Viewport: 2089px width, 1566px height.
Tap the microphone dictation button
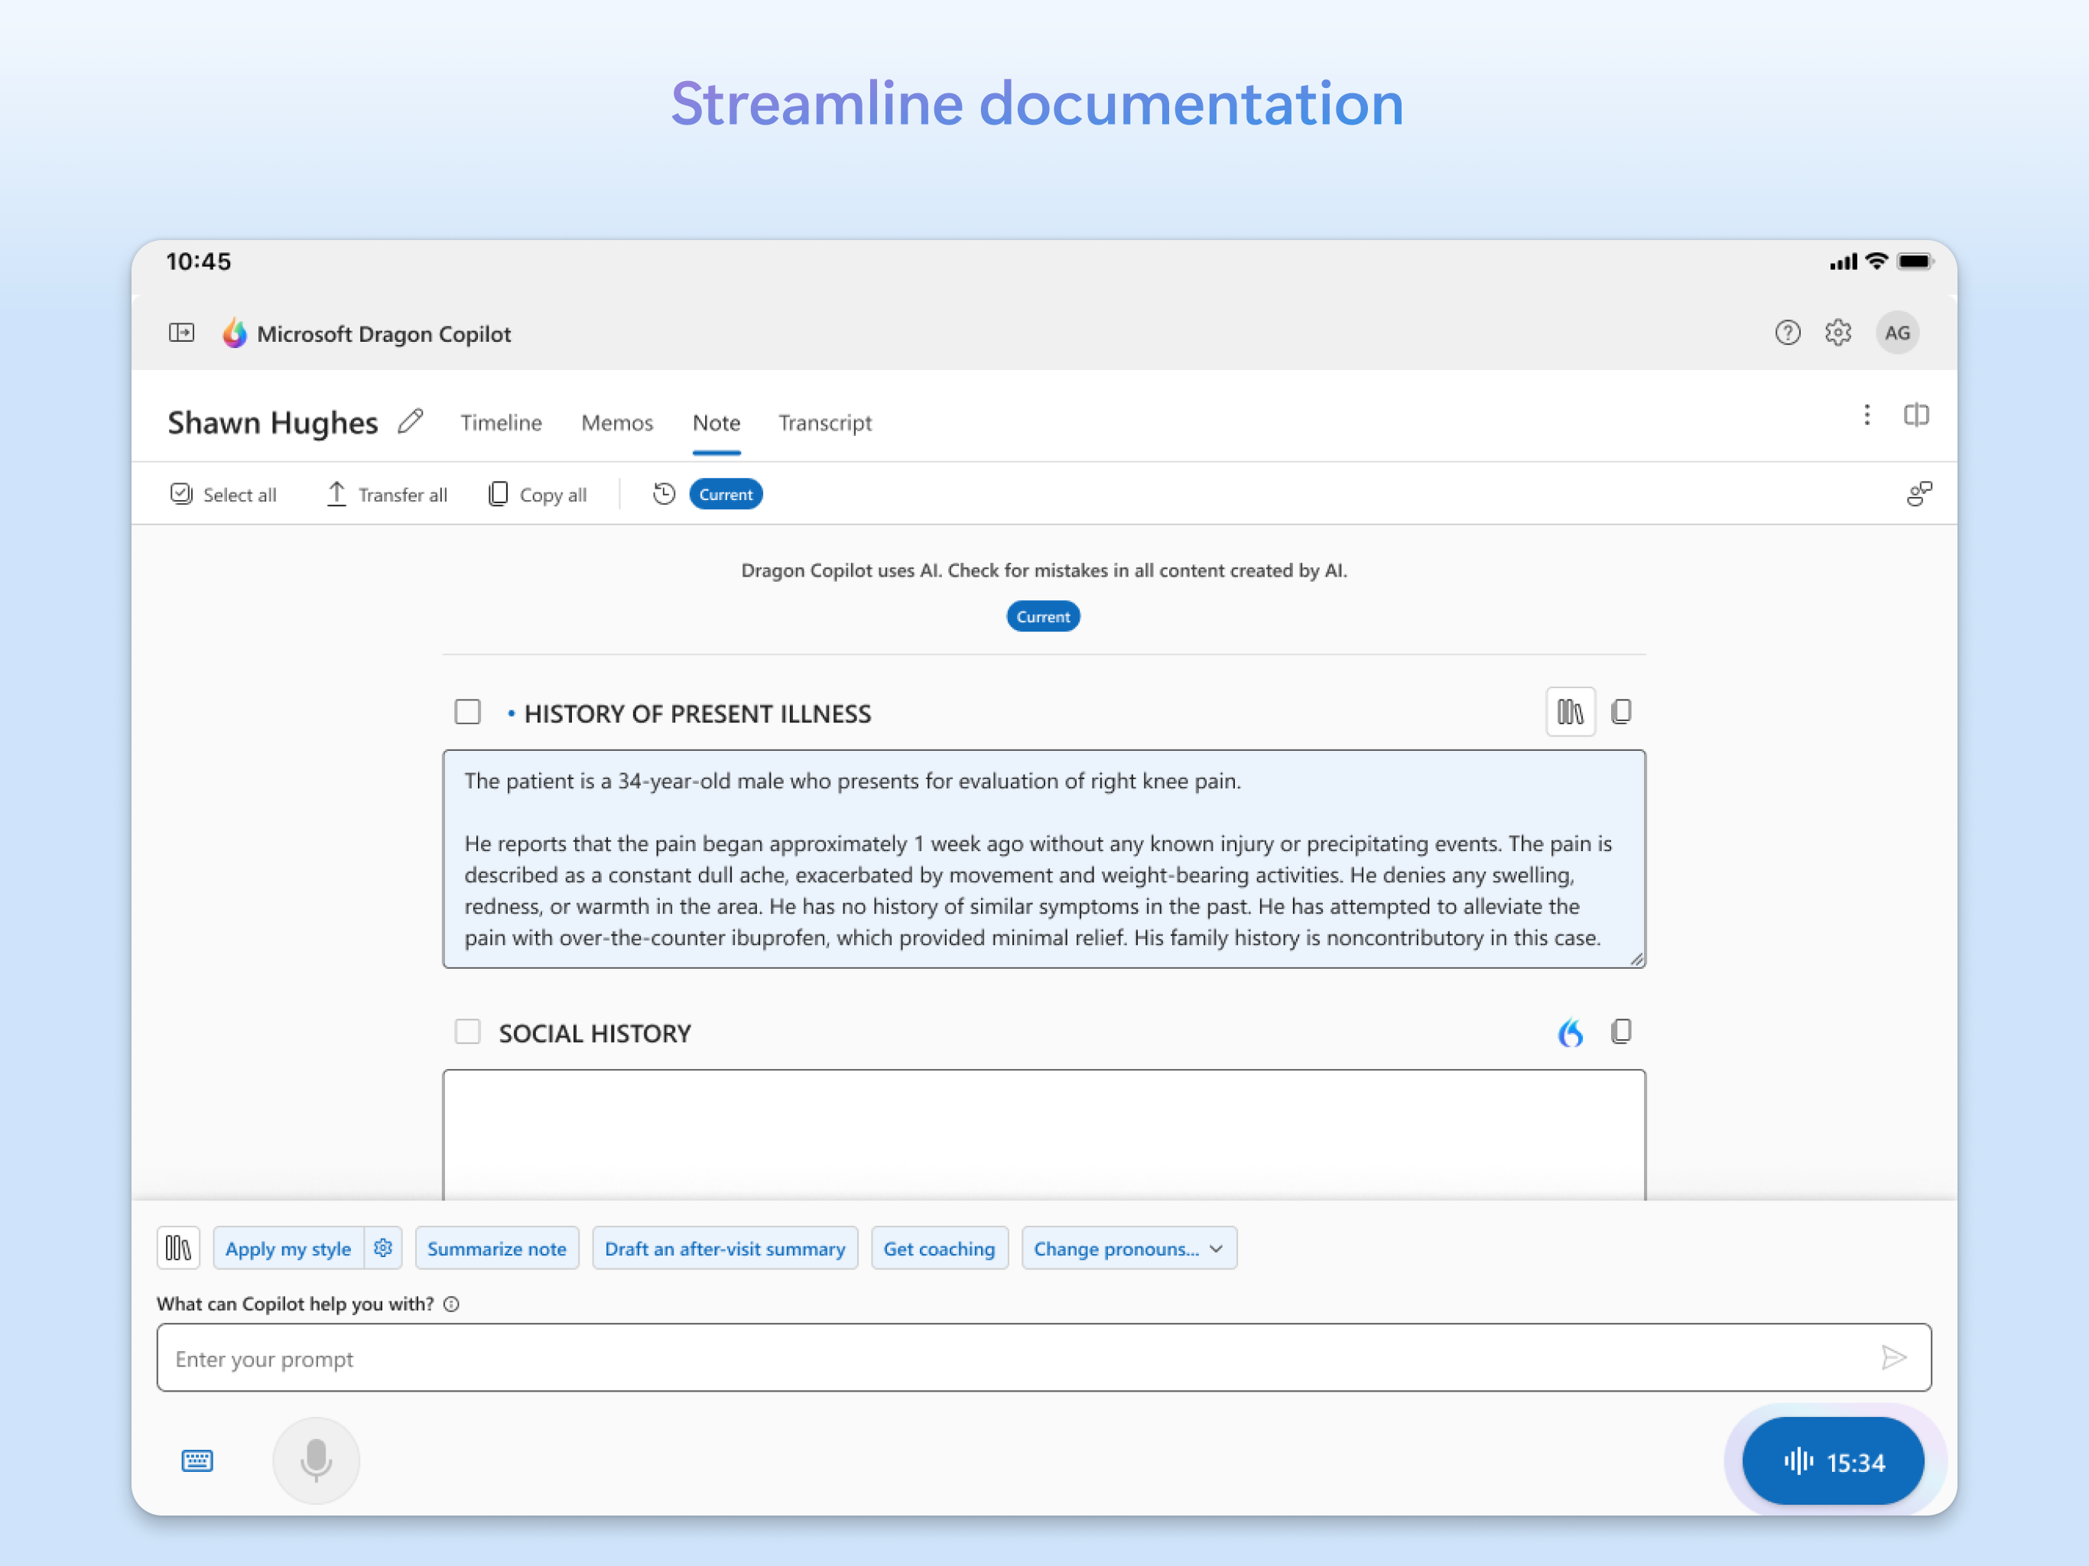tap(317, 1461)
